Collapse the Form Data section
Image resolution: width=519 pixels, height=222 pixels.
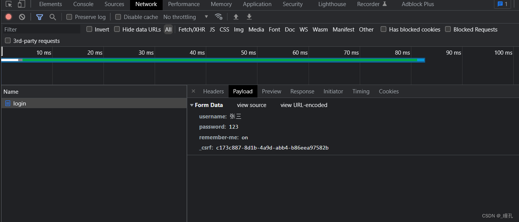point(192,105)
